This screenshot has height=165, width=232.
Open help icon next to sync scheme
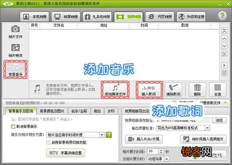pos(108,135)
